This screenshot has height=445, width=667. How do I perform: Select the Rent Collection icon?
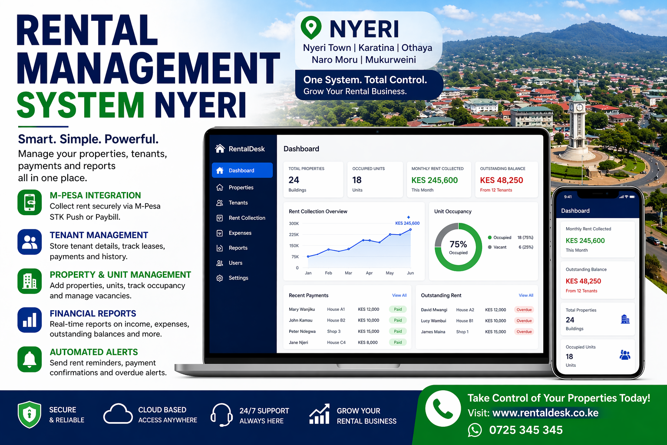coord(221,218)
